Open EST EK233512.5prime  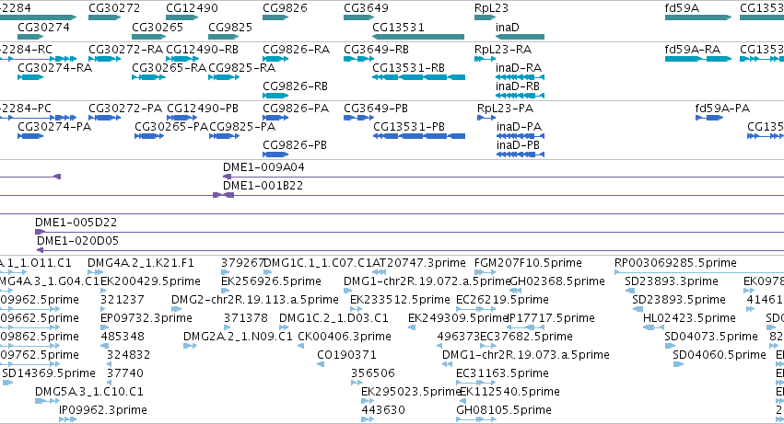(400, 300)
